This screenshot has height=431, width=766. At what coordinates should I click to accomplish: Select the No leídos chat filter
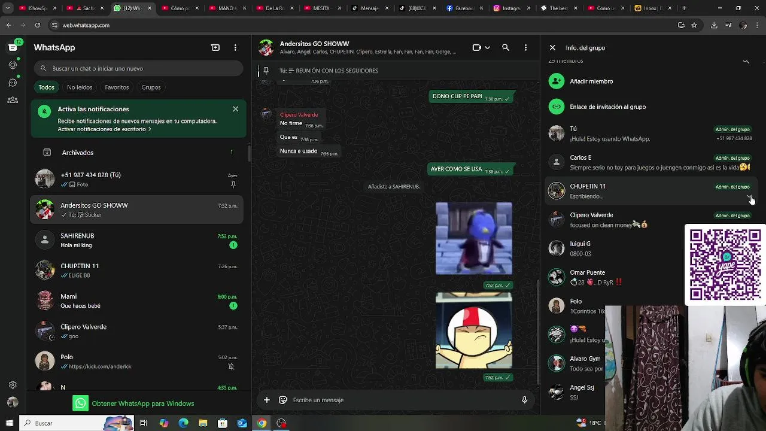(x=80, y=87)
